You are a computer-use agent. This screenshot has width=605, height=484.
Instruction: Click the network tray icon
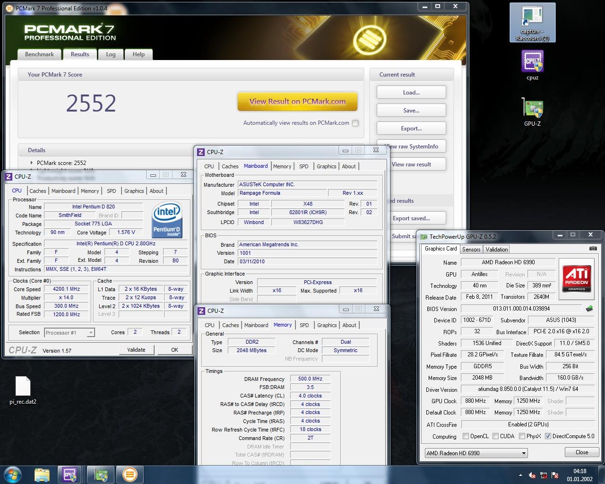[544, 475]
